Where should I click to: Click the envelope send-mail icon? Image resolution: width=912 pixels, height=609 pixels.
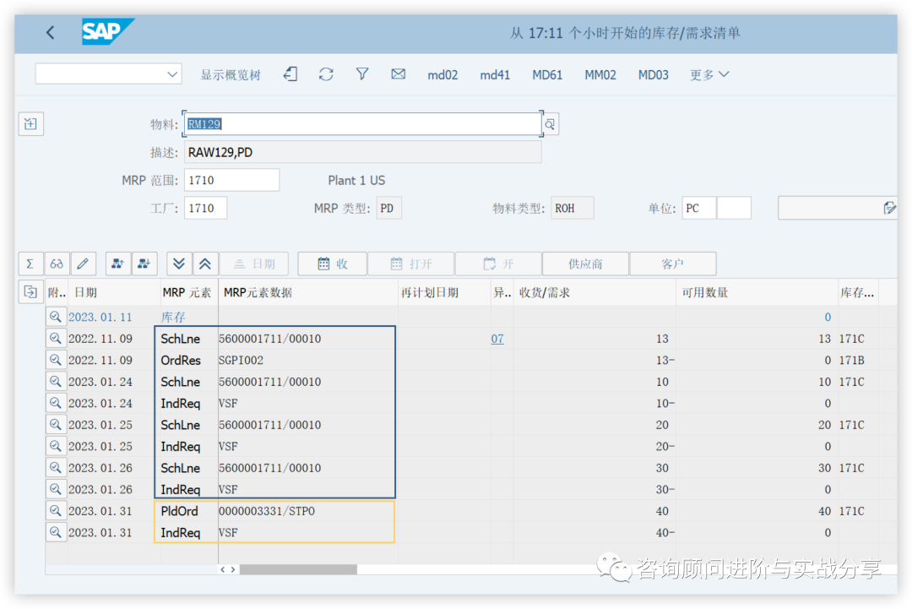398,74
